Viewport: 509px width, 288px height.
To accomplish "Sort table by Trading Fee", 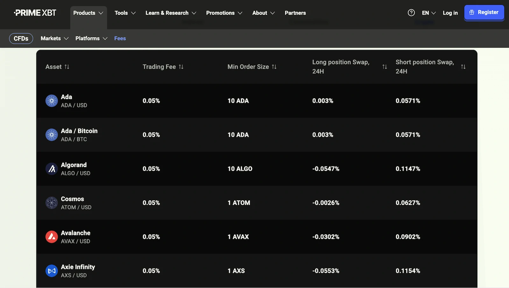I will pyautogui.click(x=181, y=67).
